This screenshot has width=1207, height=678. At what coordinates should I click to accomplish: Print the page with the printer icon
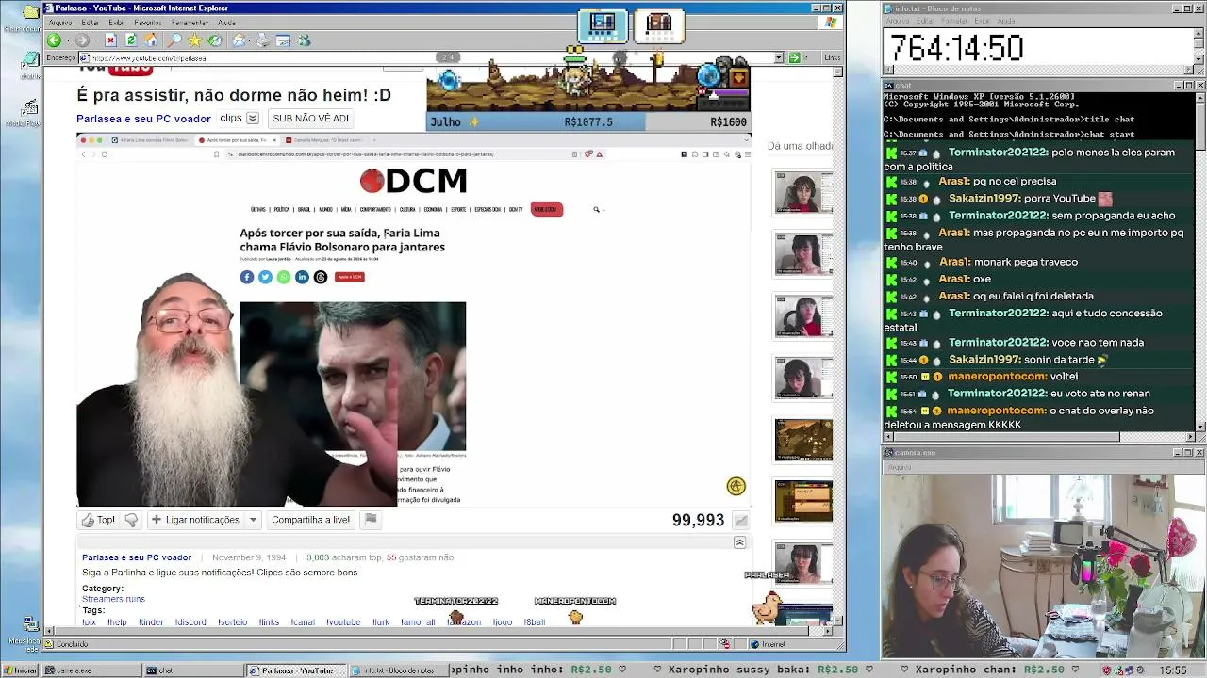click(263, 40)
